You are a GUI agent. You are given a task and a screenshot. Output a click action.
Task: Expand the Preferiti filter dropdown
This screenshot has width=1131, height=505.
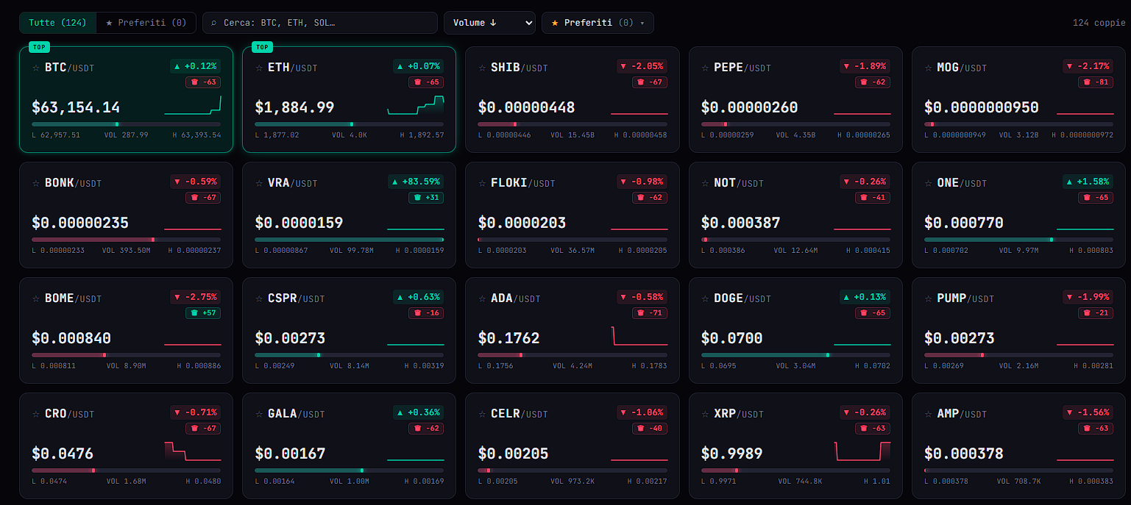click(598, 23)
